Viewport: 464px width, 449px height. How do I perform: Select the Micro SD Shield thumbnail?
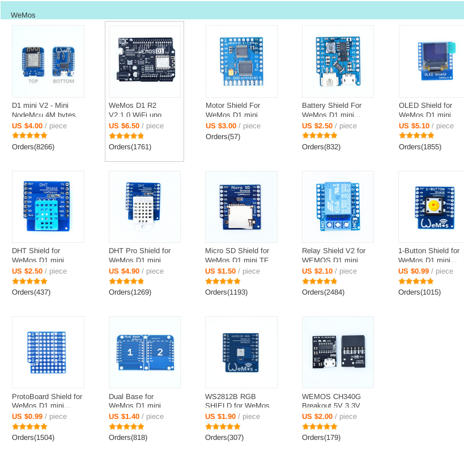[241, 207]
